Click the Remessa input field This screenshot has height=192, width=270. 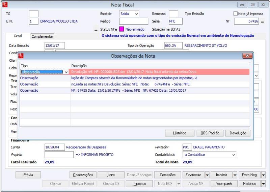tap(173, 14)
